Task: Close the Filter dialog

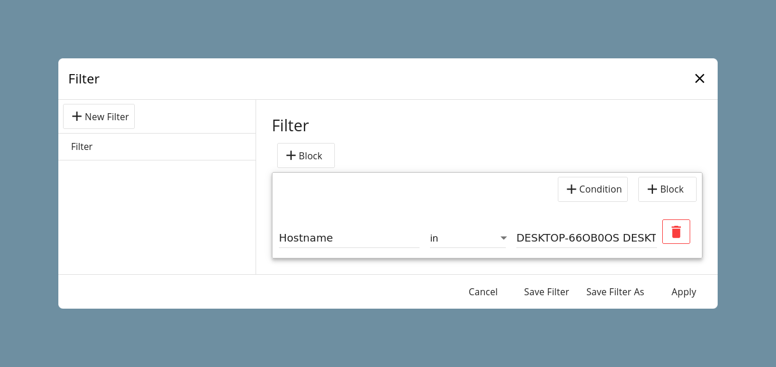Action: tap(700, 79)
